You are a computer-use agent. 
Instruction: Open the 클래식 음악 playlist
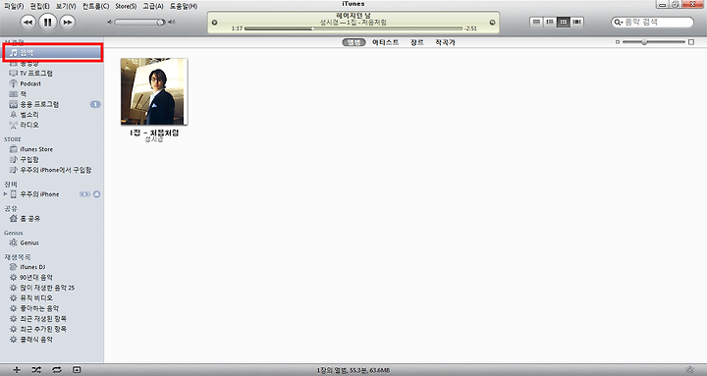[x=53, y=340]
